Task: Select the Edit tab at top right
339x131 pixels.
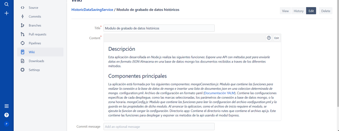Action: click(x=311, y=11)
